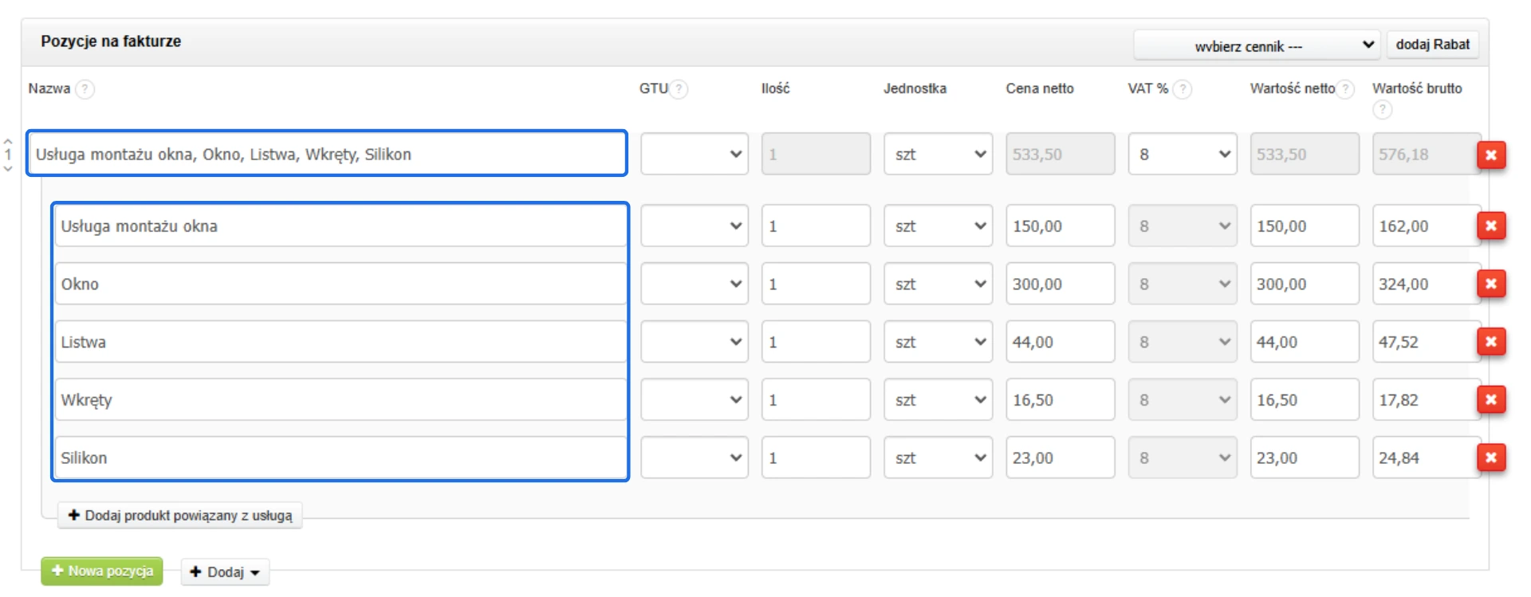The height and width of the screenshot is (597, 1531).
Task: Click the green Nowa pozycja button
Action: click(102, 571)
